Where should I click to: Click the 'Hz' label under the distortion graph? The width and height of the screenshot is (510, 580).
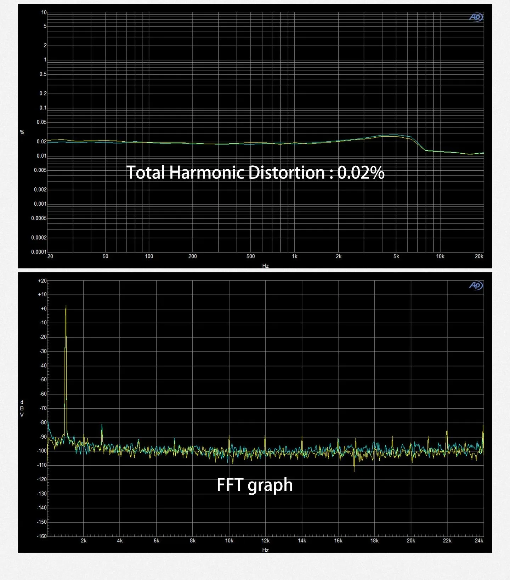[x=265, y=266]
